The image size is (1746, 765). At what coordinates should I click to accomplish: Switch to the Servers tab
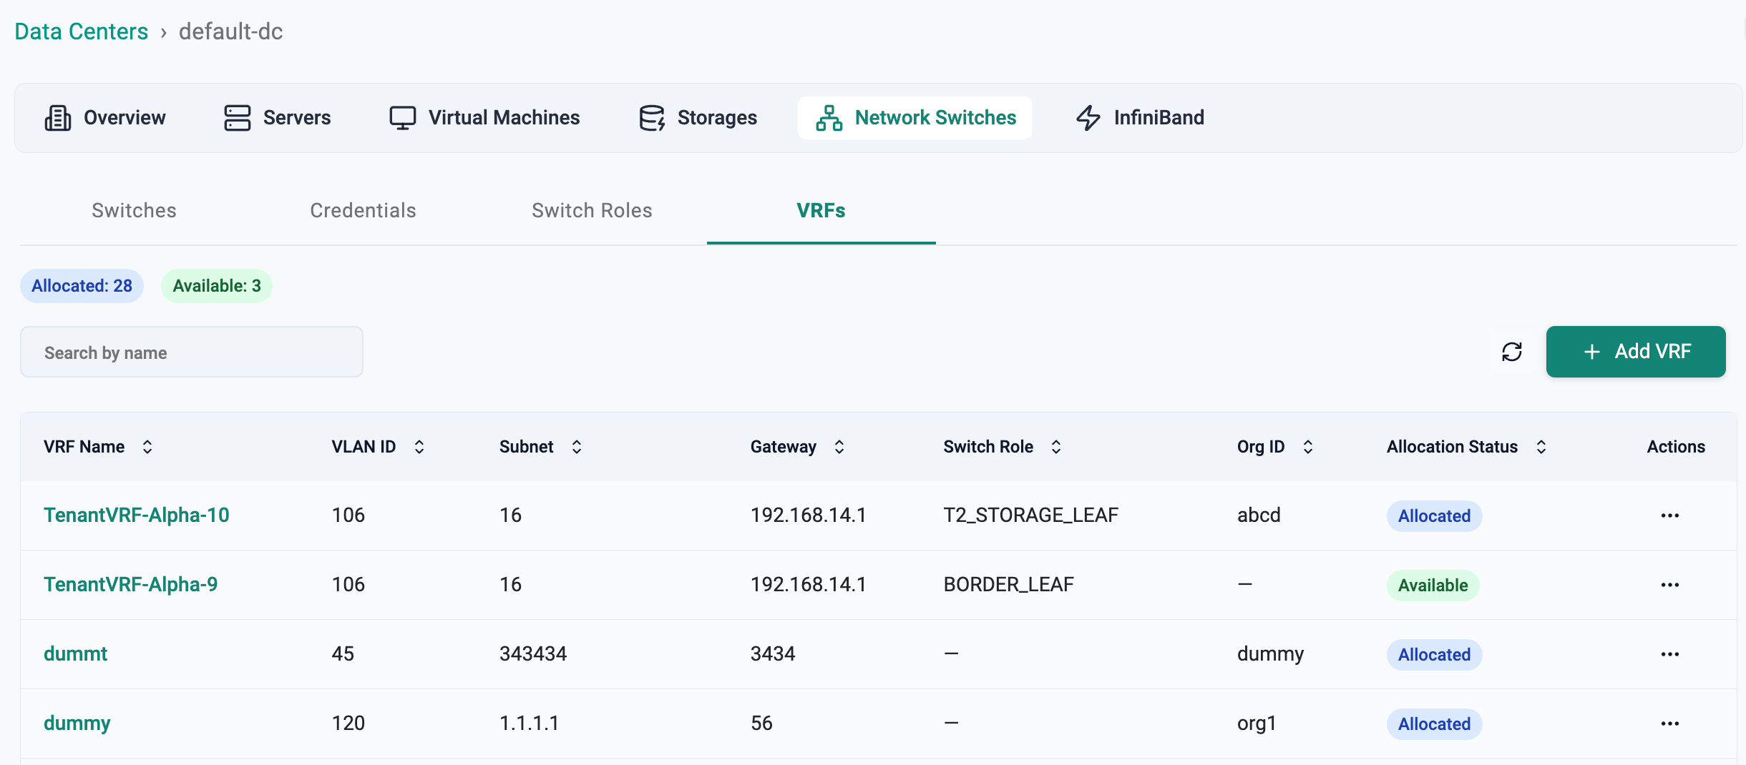pyautogui.click(x=277, y=118)
